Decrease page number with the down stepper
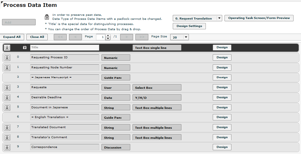301x154 pixels. (x=108, y=38)
